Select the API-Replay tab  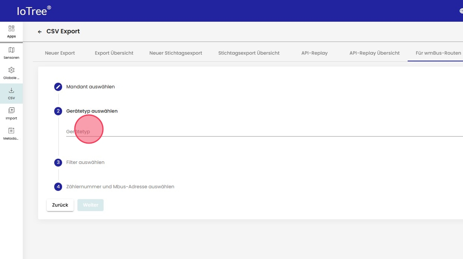(314, 53)
